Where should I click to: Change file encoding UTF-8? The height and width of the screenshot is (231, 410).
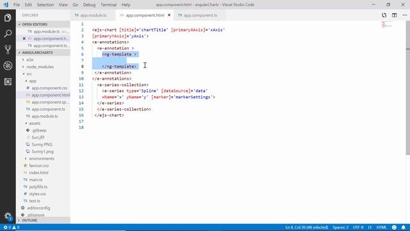click(358, 227)
